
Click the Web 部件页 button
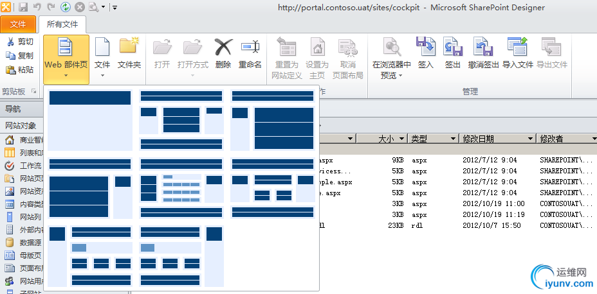click(66, 60)
